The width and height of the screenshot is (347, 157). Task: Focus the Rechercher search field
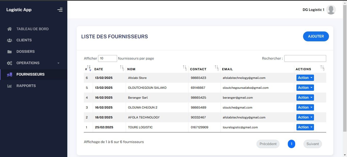coord(305,58)
